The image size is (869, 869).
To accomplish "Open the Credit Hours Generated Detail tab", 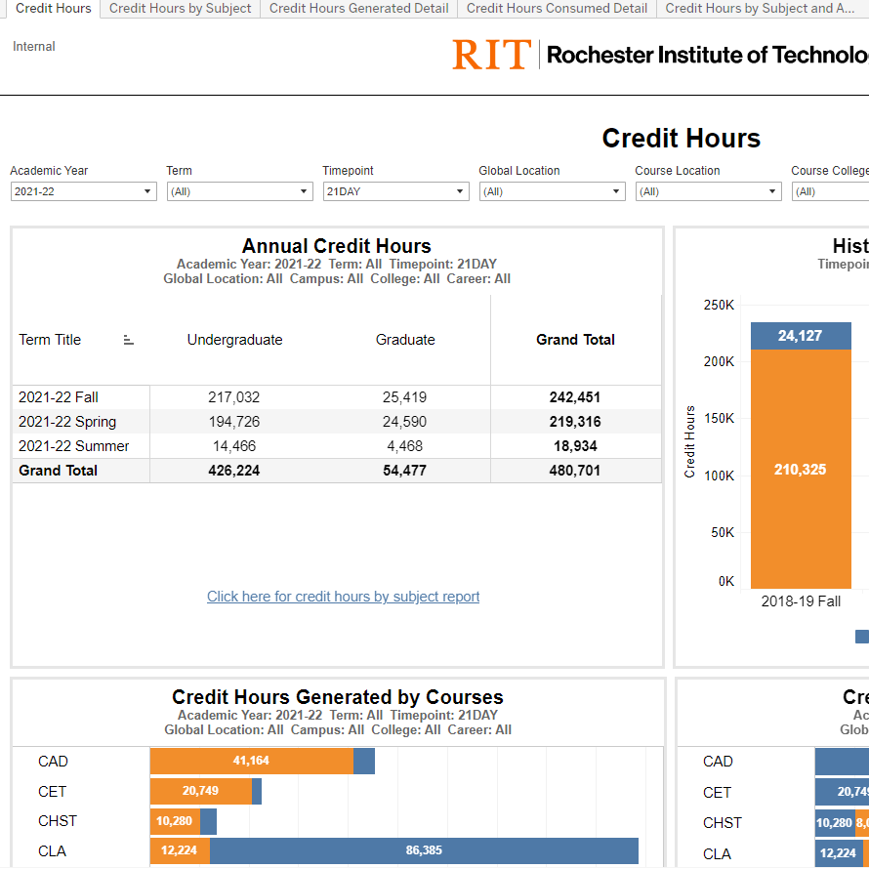I will pyautogui.click(x=358, y=9).
